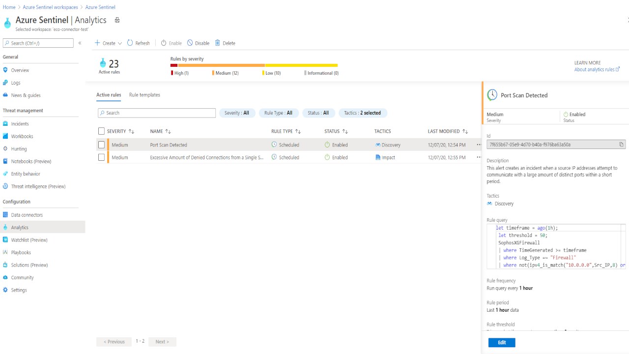Sort table by NAME column

tap(161, 131)
